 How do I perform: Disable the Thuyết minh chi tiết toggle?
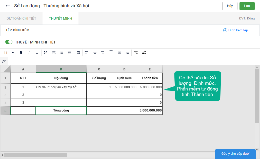click(x=9, y=42)
